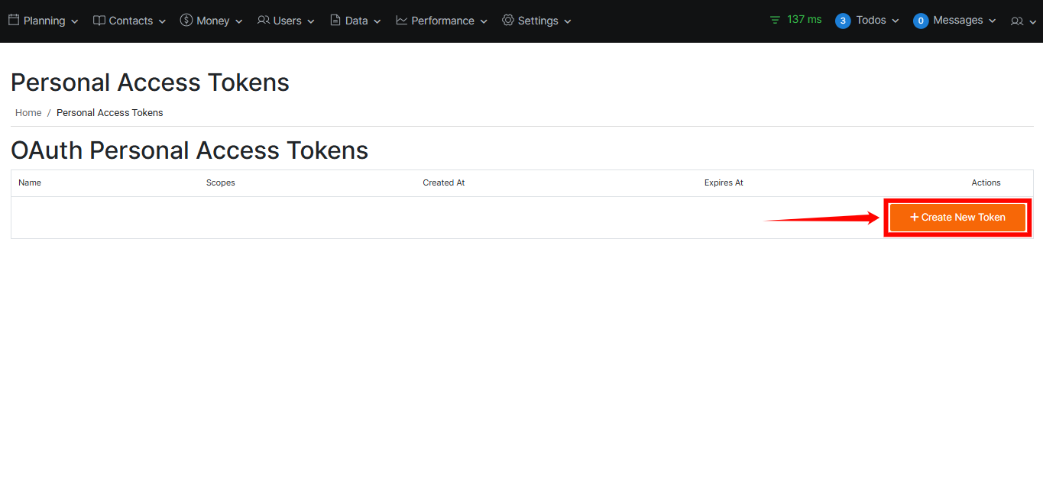Image resolution: width=1043 pixels, height=481 pixels.
Task: Open the Settings dropdown chevron
Action: pos(566,21)
